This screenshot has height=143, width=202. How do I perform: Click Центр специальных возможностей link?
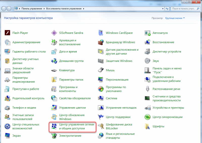26,126
